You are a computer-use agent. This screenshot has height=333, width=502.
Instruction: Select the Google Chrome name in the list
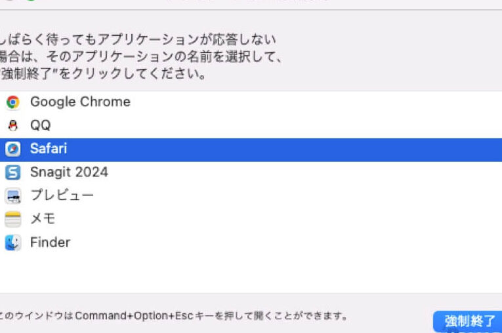coord(80,102)
